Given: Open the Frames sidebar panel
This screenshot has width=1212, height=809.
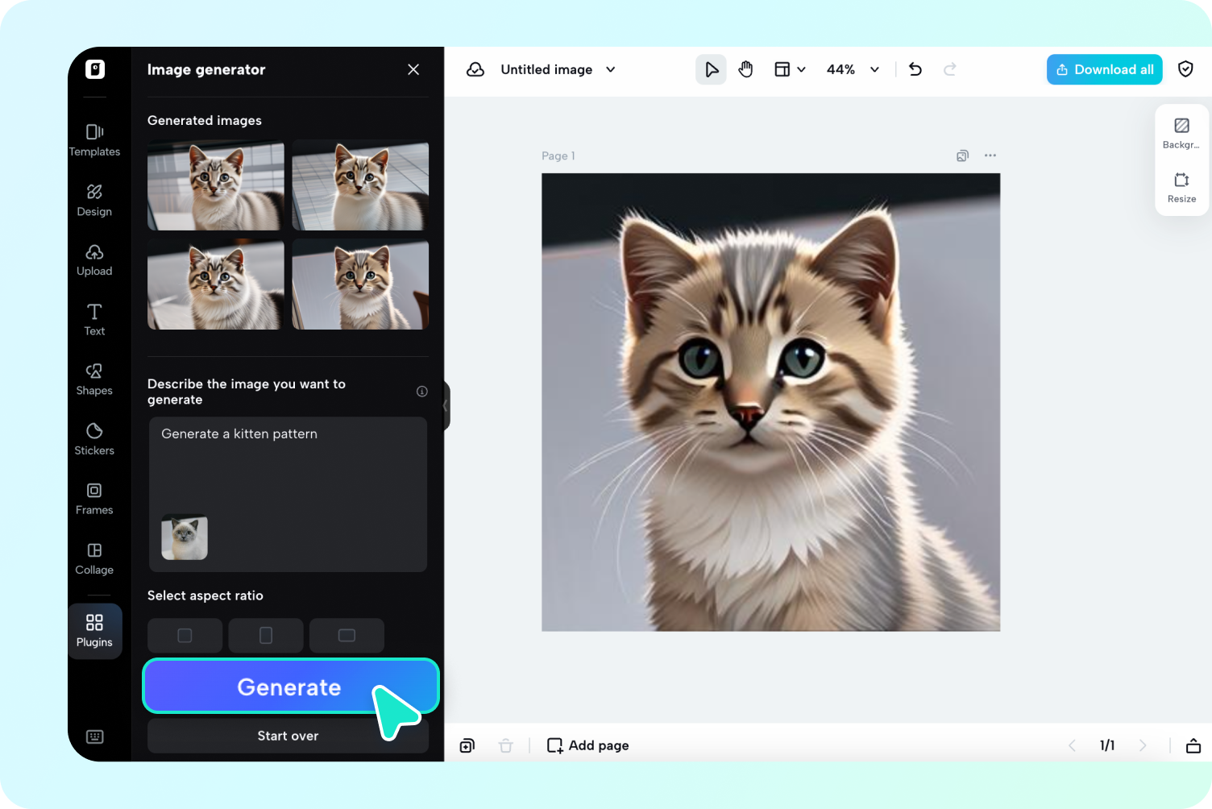Looking at the screenshot, I should [94, 498].
